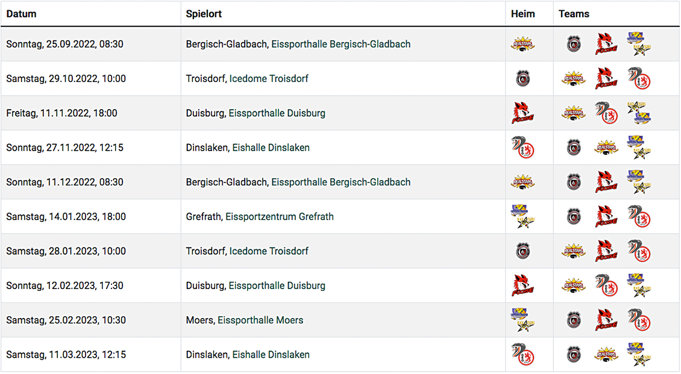Click Füchse logo under Teams in 25.09.2022 row
This screenshot has height=374, width=681.
[606, 44]
